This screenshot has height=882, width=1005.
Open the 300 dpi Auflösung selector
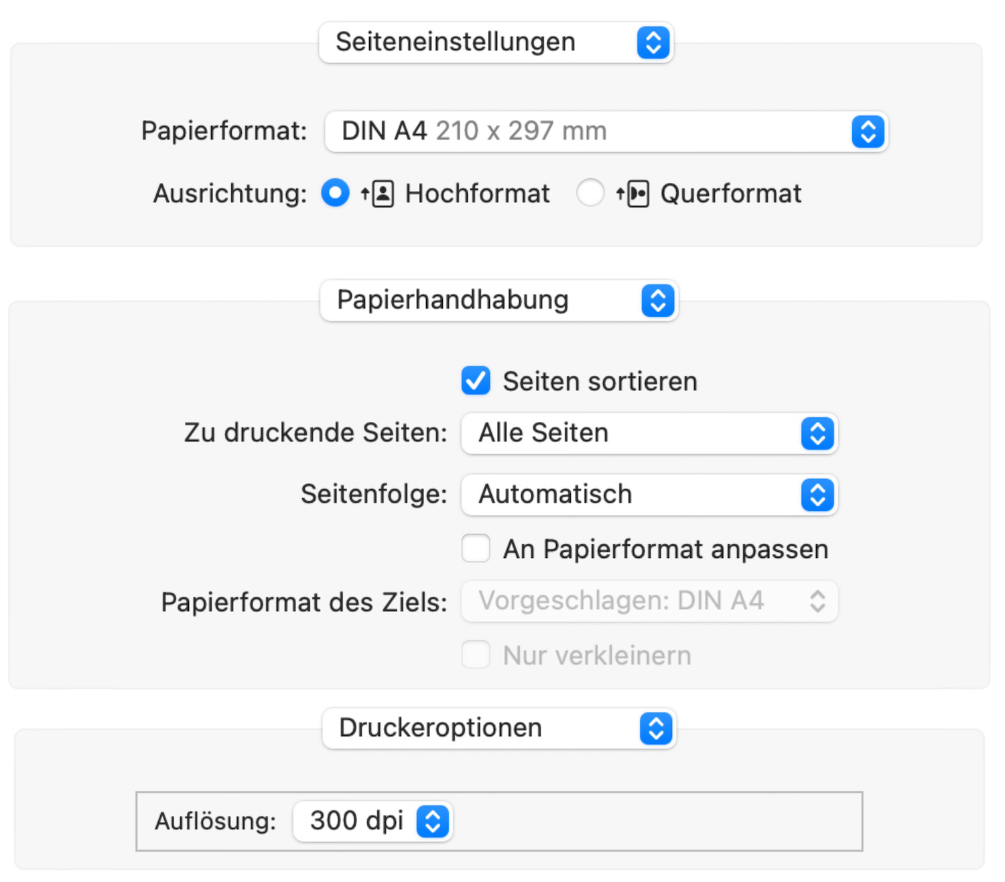tap(372, 820)
